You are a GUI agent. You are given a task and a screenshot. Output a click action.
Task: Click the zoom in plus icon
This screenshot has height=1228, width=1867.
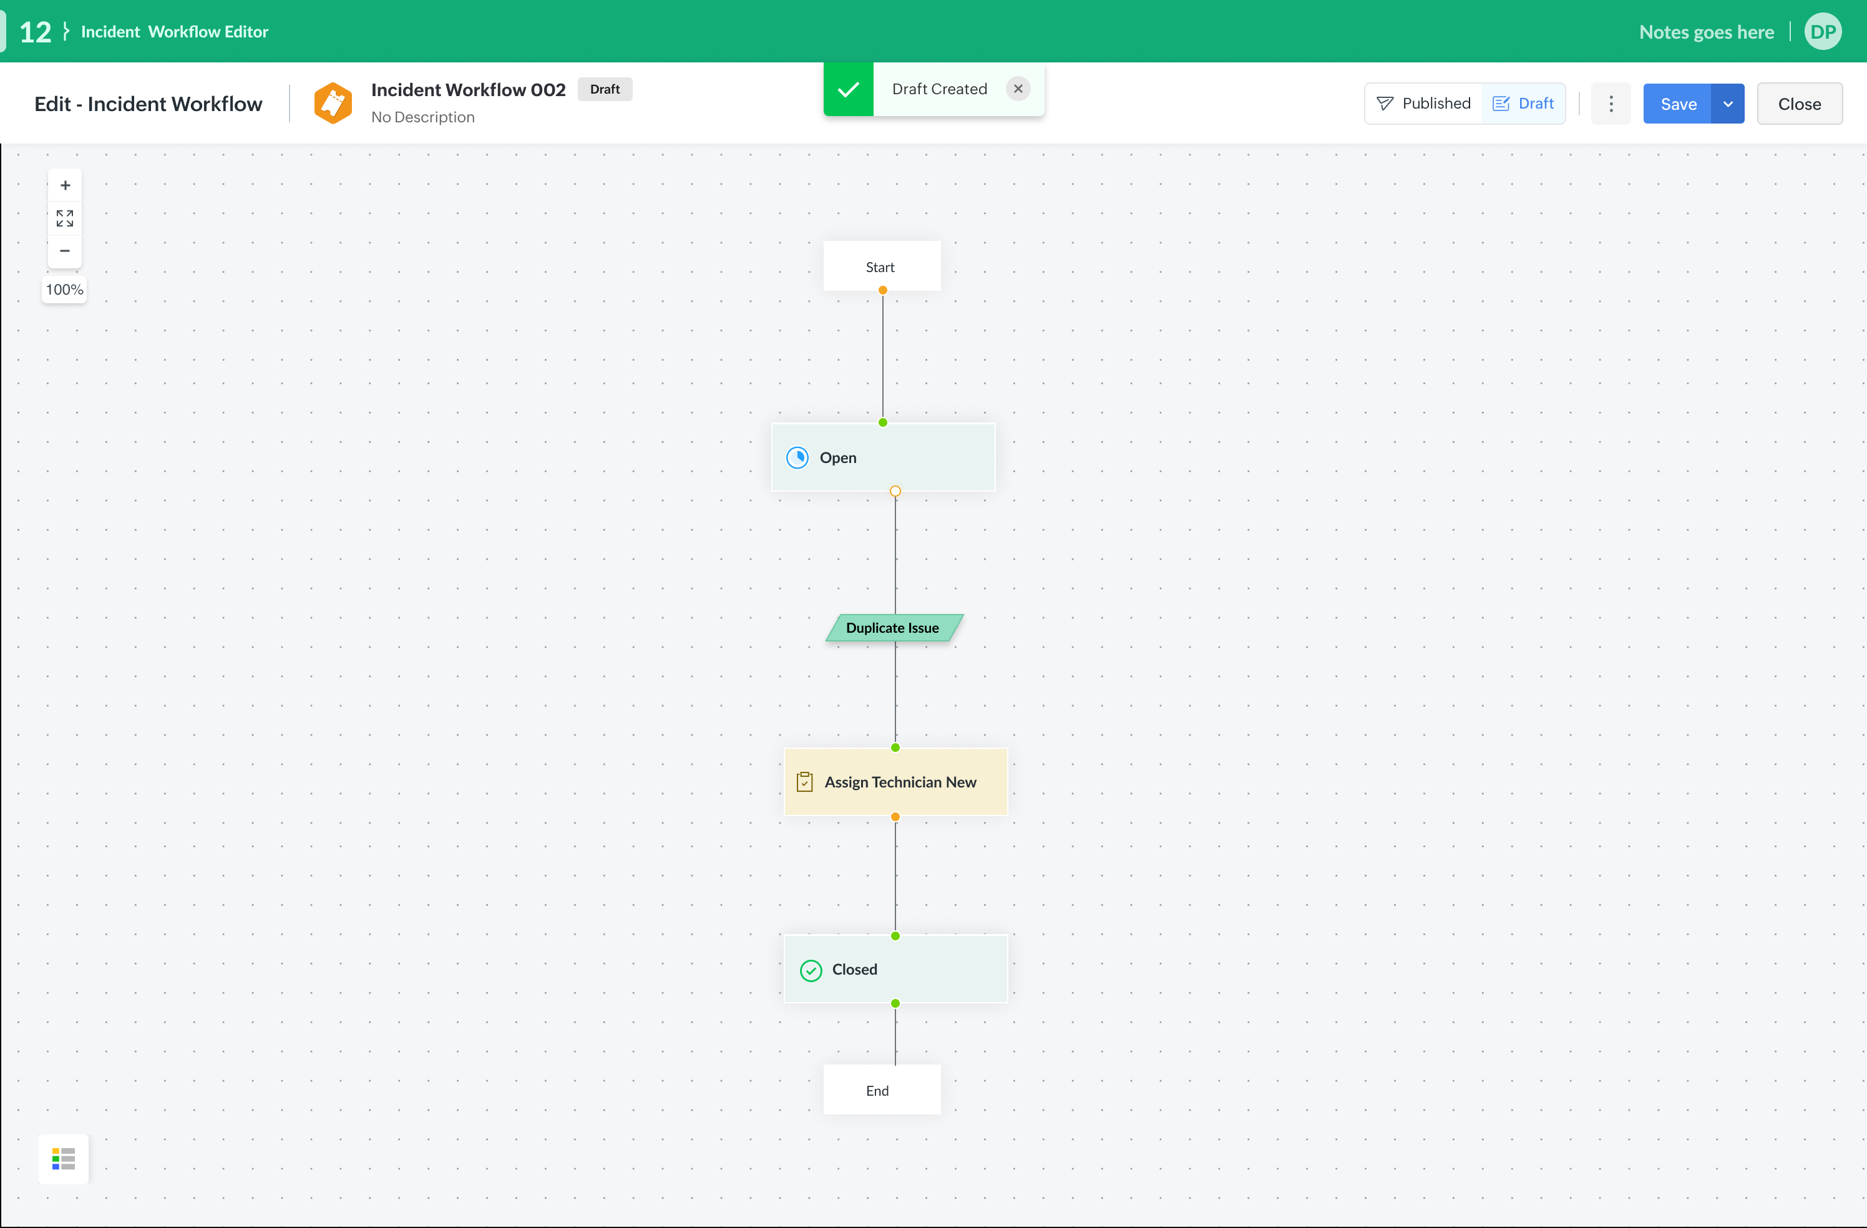pyautogui.click(x=65, y=186)
